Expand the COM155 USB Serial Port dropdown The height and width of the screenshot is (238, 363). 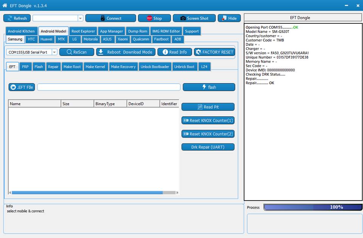coord(54,52)
